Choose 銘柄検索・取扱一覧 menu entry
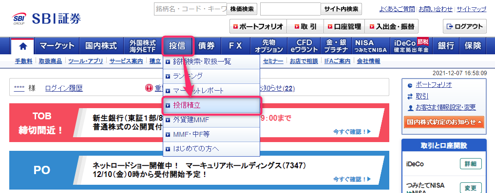The height and width of the screenshot is (193, 495). (x=211, y=62)
